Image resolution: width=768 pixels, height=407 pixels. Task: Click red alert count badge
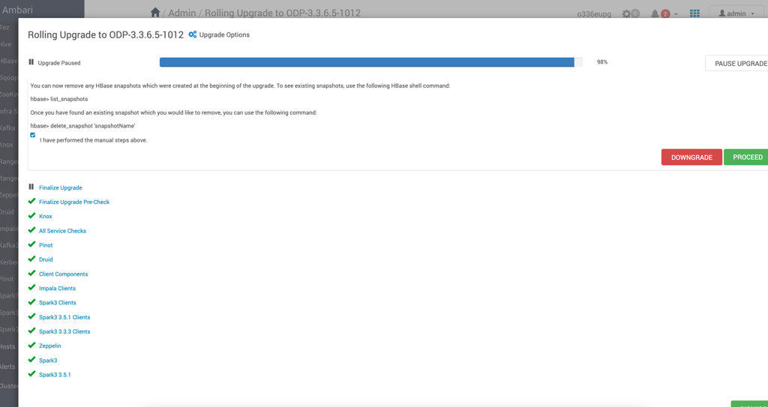pos(665,13)
